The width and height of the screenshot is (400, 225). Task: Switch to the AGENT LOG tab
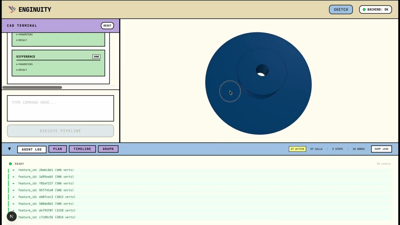point(32,149)
